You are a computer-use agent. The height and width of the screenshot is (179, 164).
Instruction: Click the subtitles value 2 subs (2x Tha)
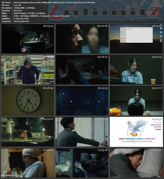[x=21, y=19]
